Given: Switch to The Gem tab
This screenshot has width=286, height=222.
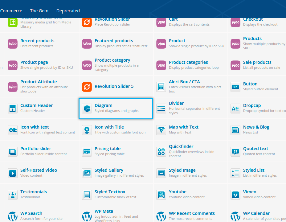Looking at the screenshot, I should [39, 11].
